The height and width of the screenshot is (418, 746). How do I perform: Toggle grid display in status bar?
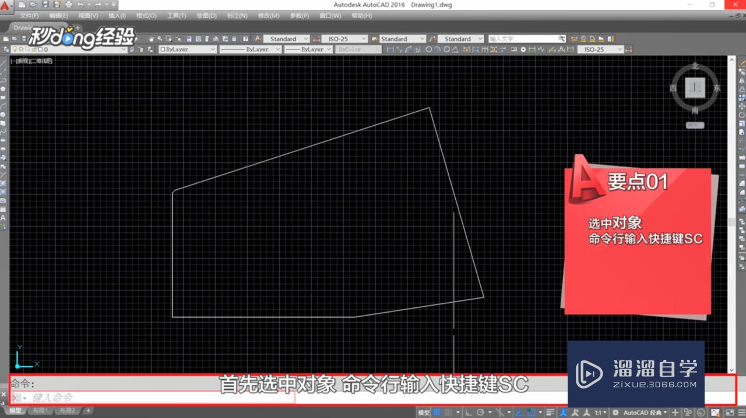(437, 412)
